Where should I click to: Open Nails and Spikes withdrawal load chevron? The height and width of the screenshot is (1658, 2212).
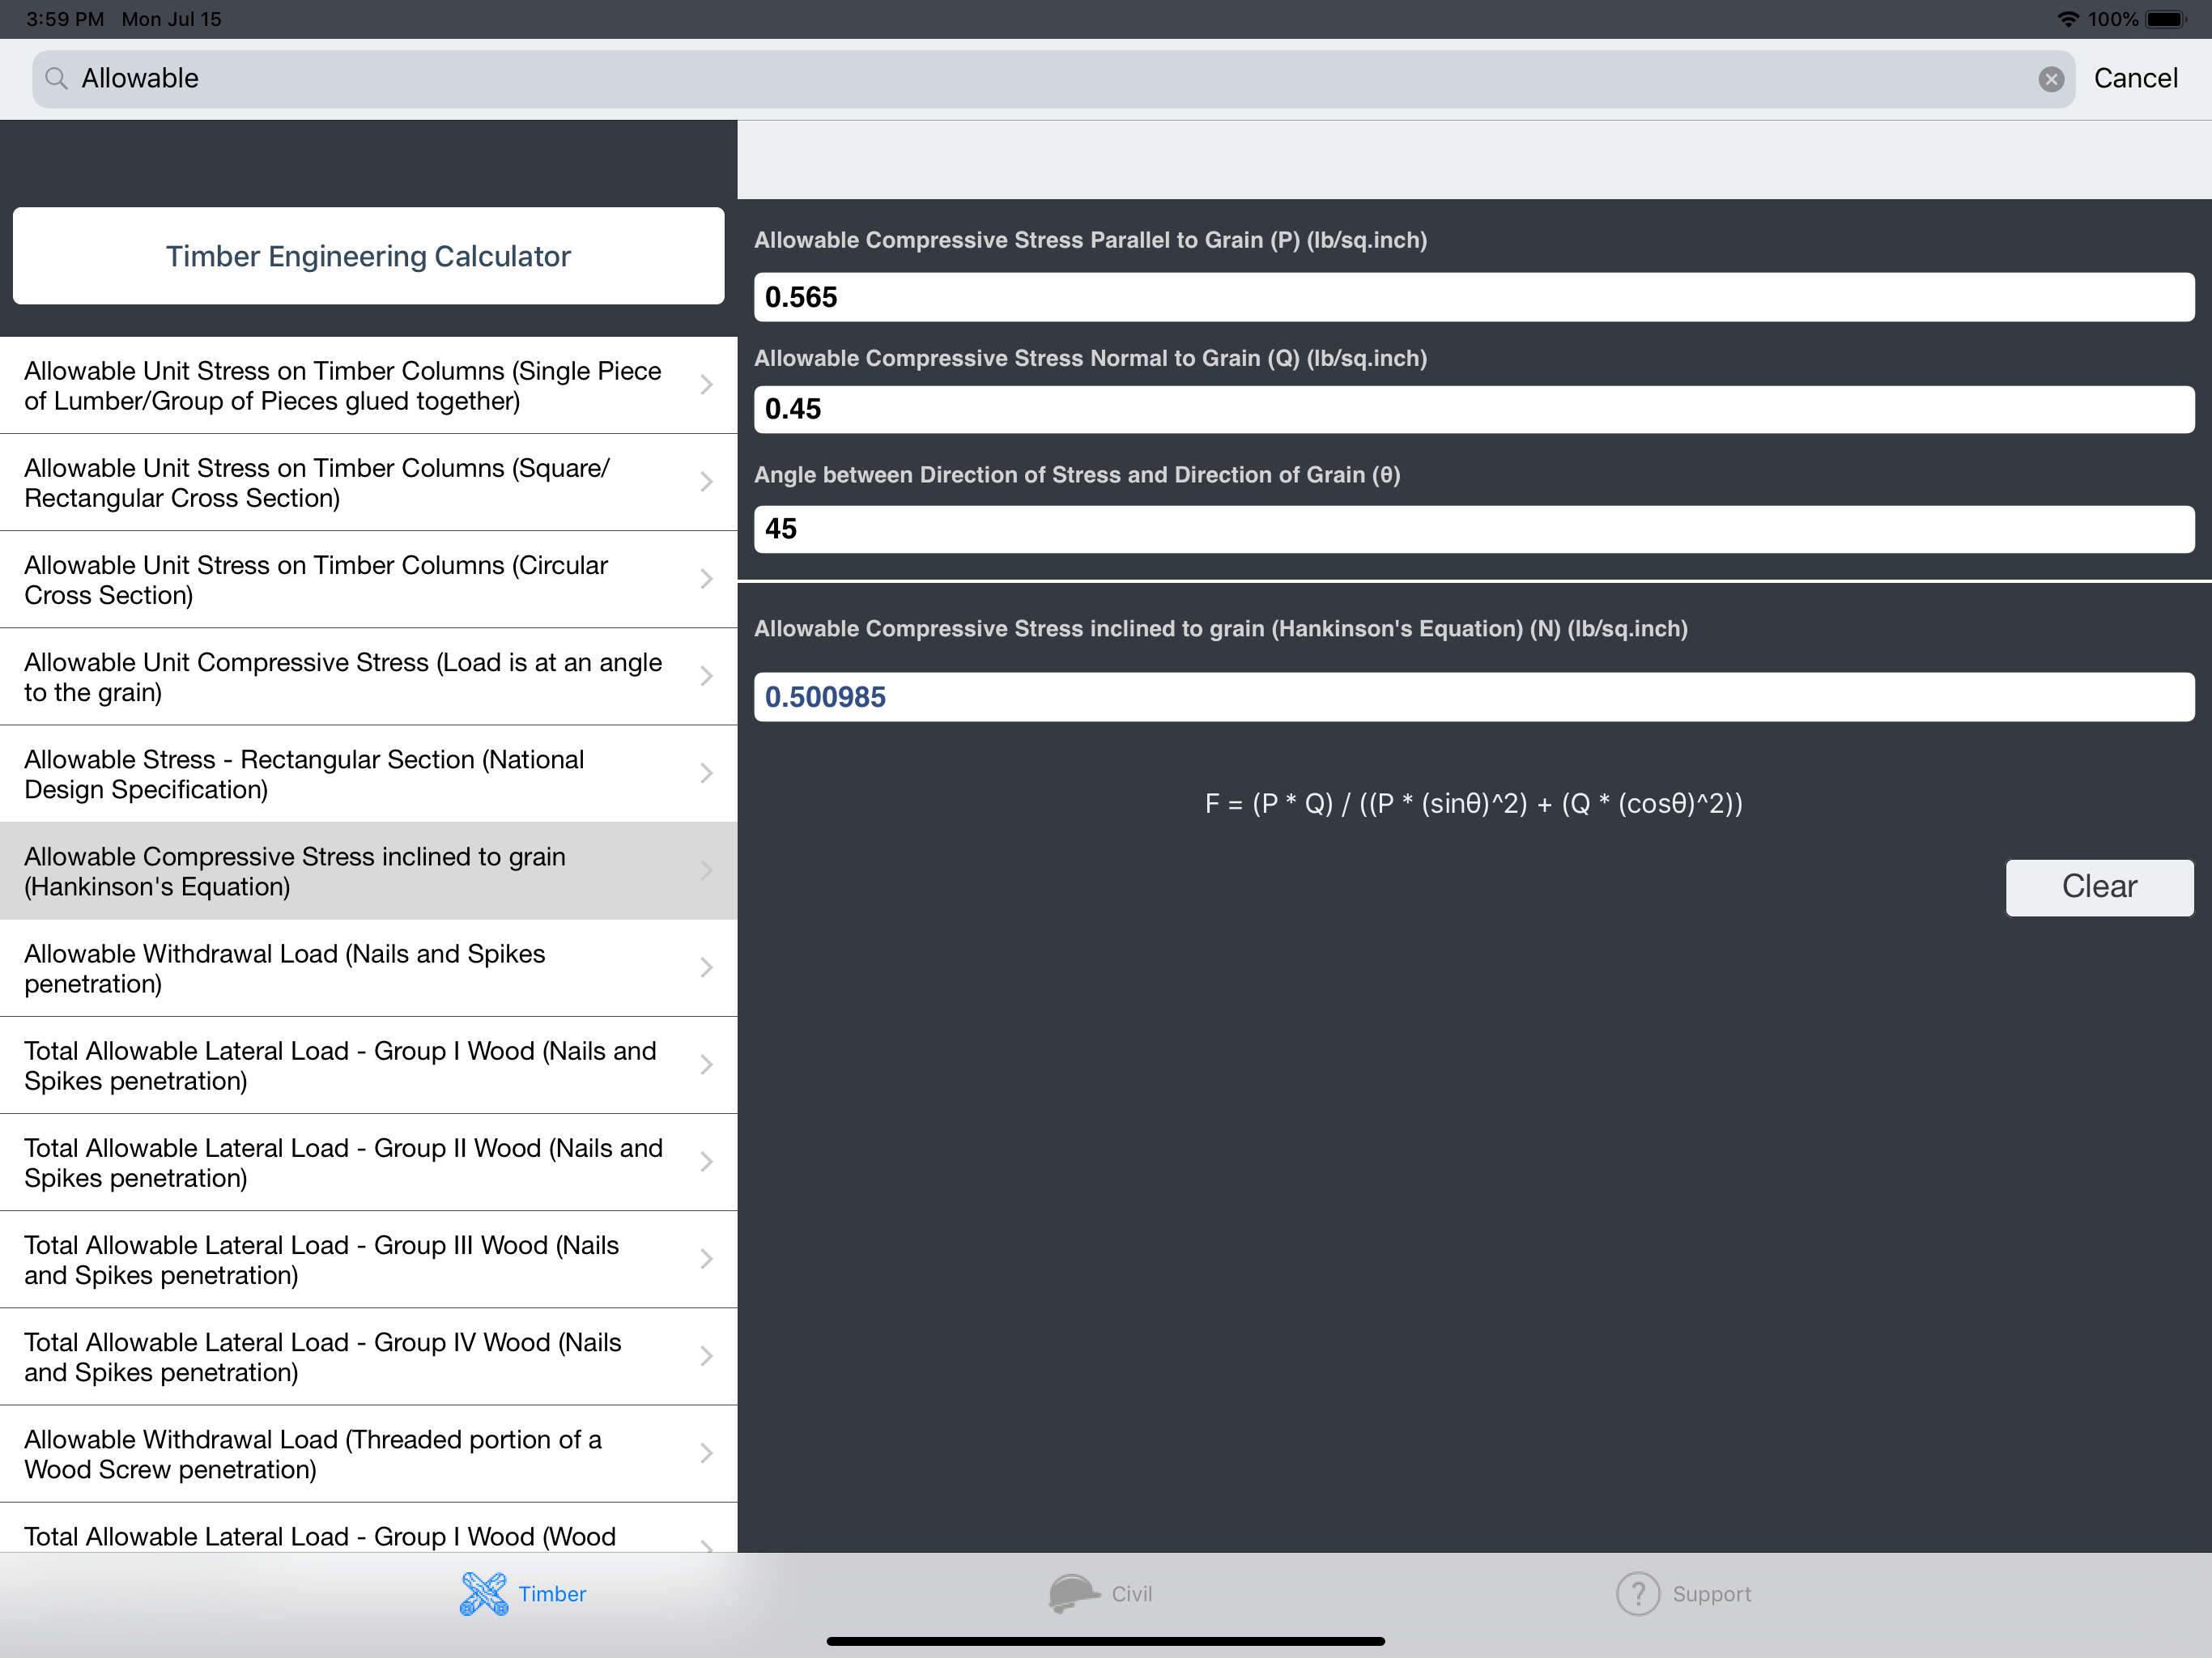[706, 967]
